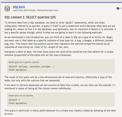Click the paragraph starting 'And given a table'

(59, 53)
